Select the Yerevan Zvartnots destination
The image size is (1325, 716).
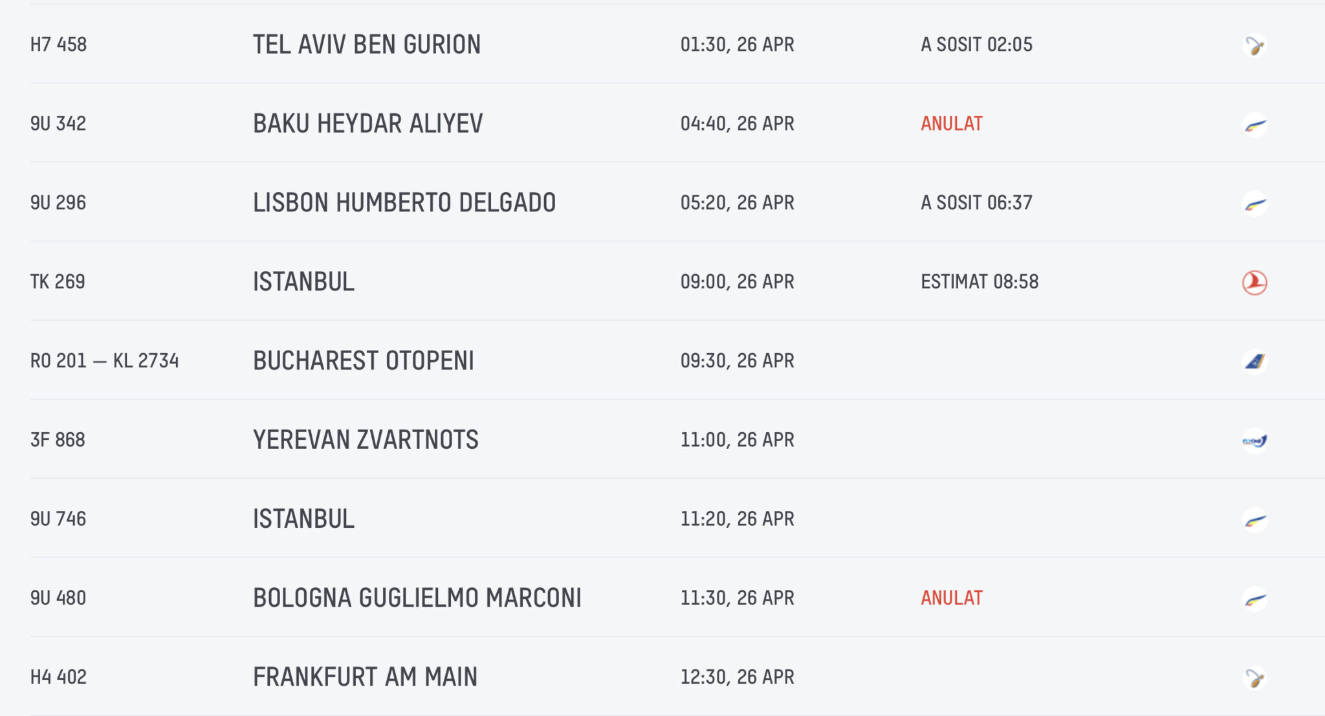(x=366, y=440)
